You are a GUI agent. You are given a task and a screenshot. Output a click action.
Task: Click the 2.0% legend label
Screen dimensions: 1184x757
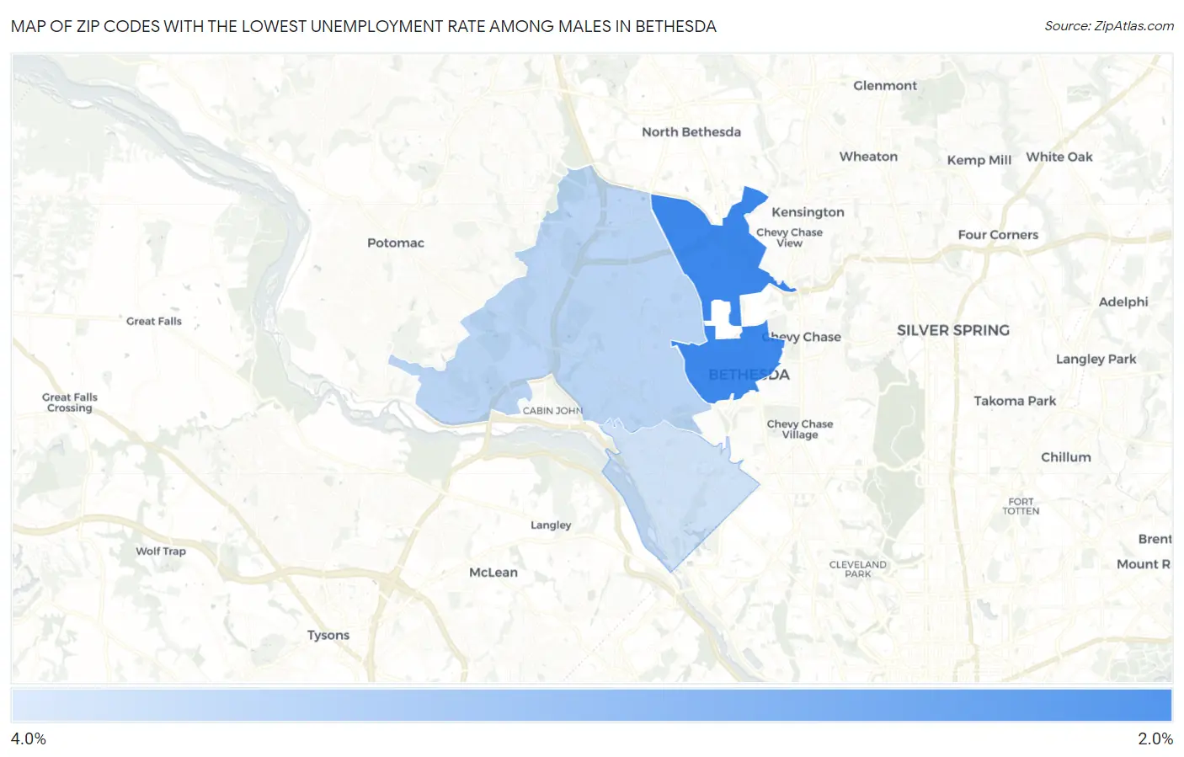point(1155,738)
